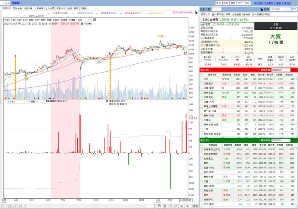Go to chart page 3
This screenshot has height=209, width=298.
coord(10,206)
